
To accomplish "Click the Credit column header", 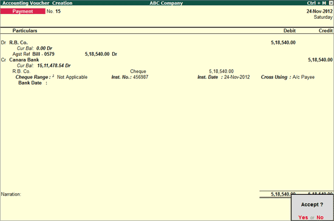I will 325,30.
